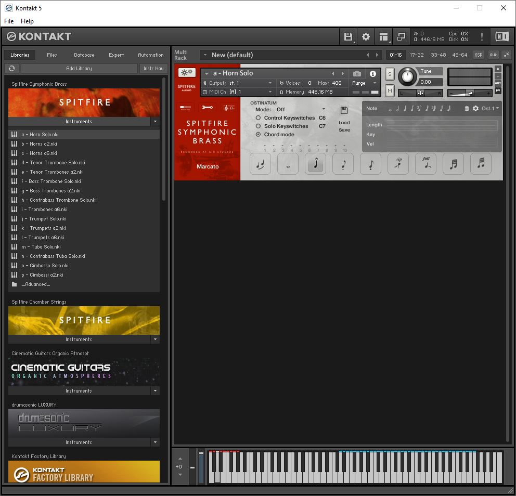The height and width of the screenshot is (496, 516).
Task: Open the workspace layout panel menu
Action: tap(383, 36)
